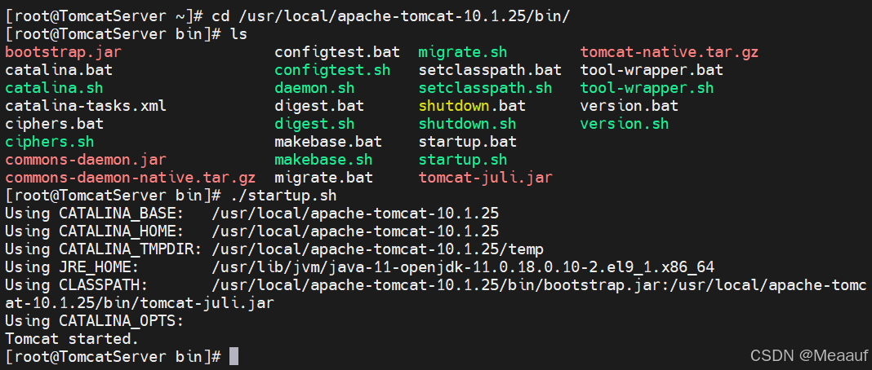Click the catalina-tasks.xml file name
This screenshot has height=370, width=872.
coord(86,106)
